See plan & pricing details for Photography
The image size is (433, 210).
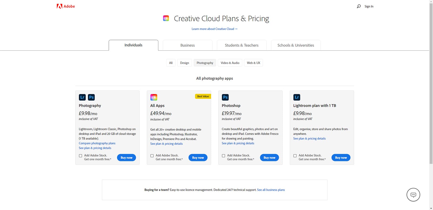(x=95, y=148)
